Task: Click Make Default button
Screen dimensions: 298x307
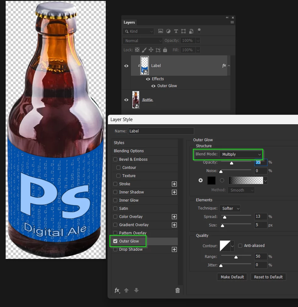Action: tap(232, 277)
